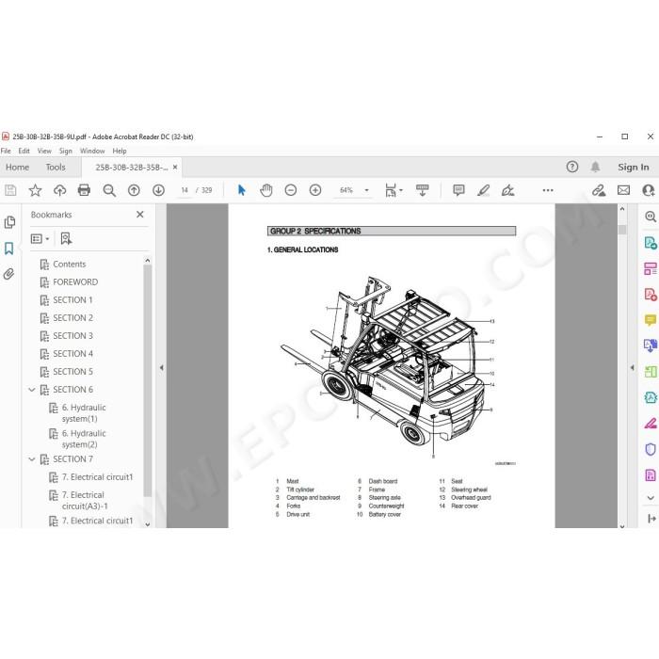The width and height of the screenshot is (659, 659).
Task: Open the Help menu
Action: pyautogui.click(x=120, y=151)
